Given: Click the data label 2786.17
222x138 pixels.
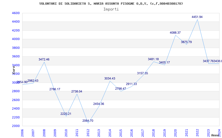Looking at the screenshot, I should click(55, 89).
